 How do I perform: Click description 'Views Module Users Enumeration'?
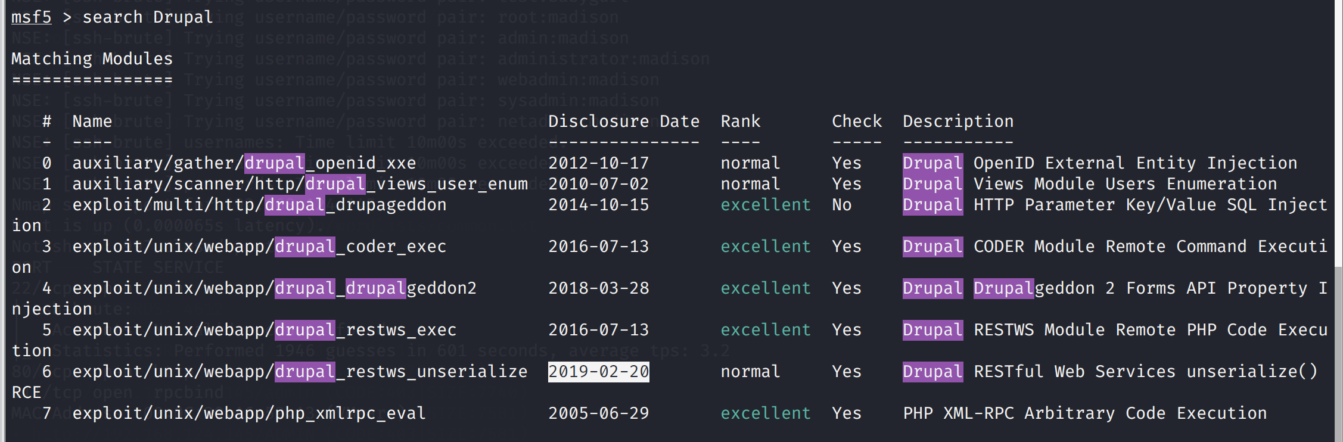[x=1126, y=184]
